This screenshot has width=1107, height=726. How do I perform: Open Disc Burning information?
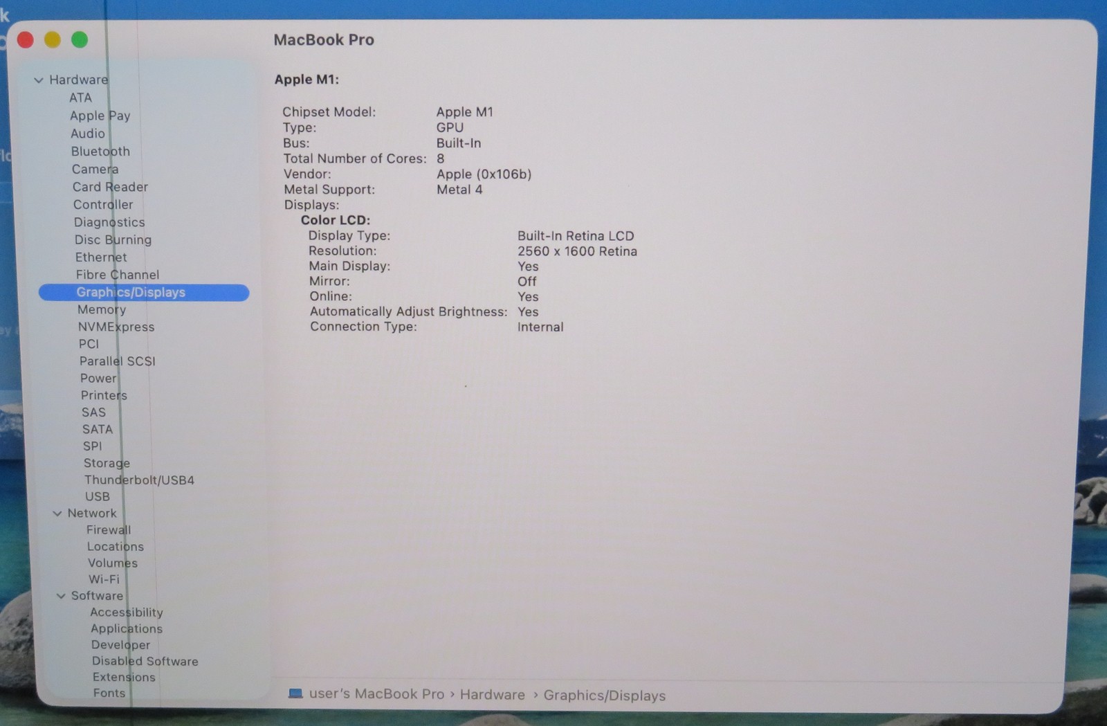[113, 239]
